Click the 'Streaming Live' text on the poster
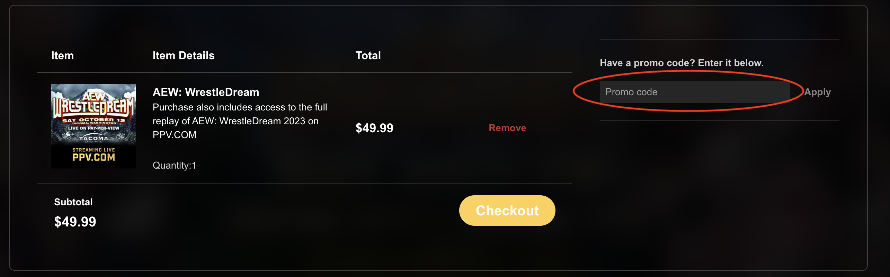890x277 pixels. [94, 150]
